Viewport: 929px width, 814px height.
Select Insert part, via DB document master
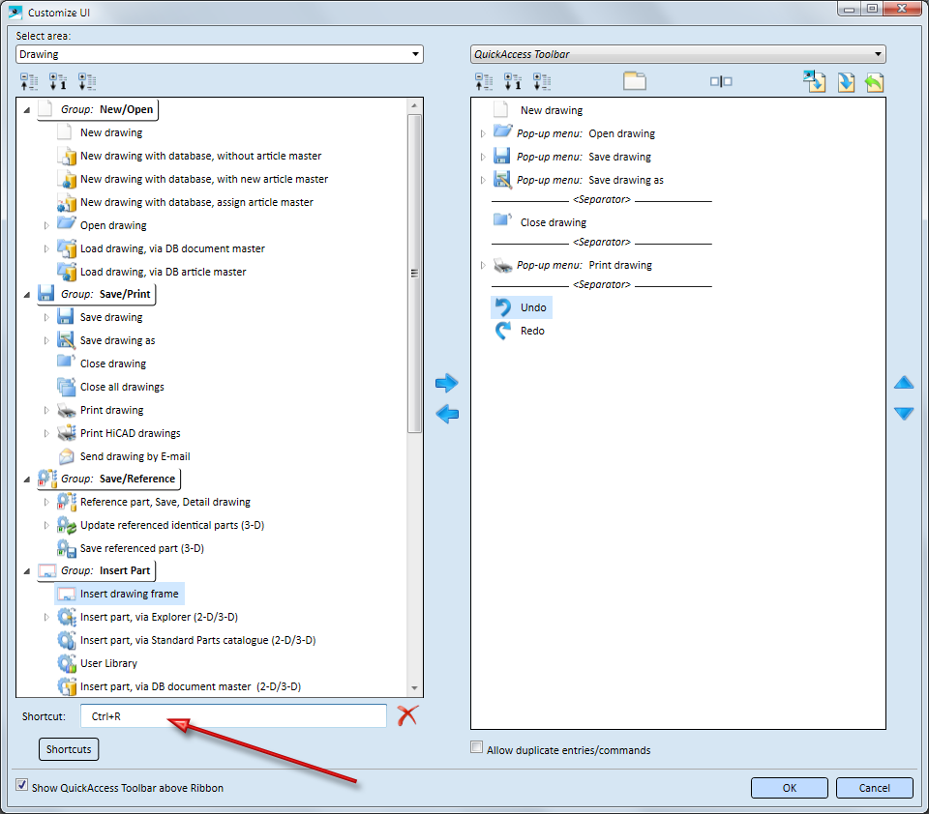point(191,686)
